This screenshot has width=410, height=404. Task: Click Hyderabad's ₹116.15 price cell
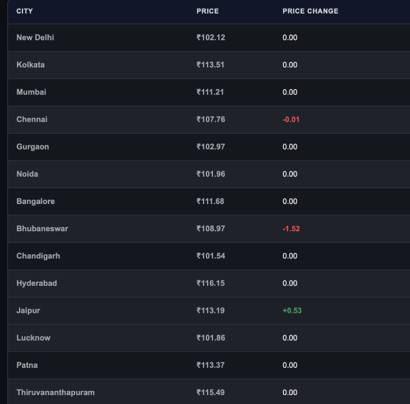[211, 283]
